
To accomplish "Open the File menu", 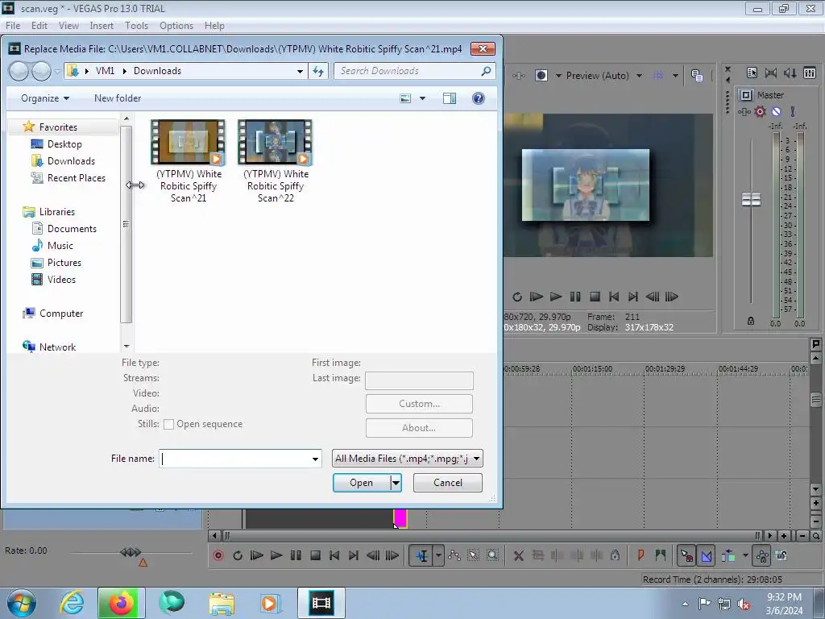I will (x=13, y=25).
